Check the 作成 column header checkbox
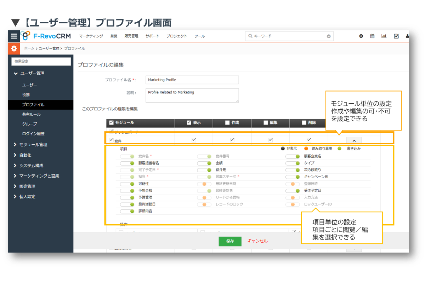This screenshot has width=425, height=283. click(227, 123)
